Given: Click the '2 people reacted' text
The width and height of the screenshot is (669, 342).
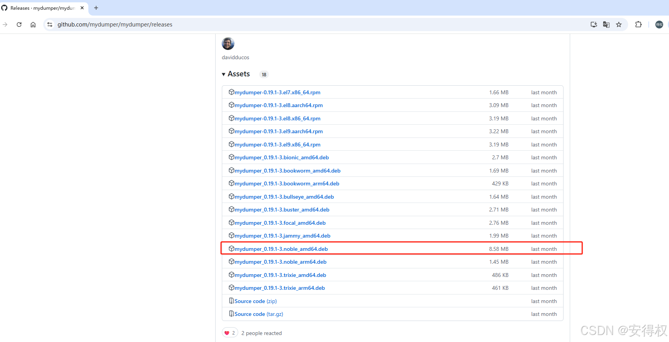Looking at the screenshot, I should click(262, 333).
